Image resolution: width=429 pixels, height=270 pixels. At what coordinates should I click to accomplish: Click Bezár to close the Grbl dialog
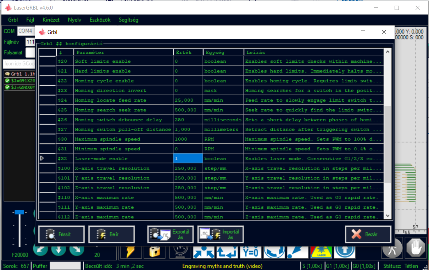[368, 234]
